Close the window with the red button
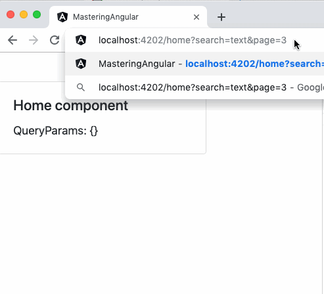Screen dimensions: 324x294 coord(11,14)
